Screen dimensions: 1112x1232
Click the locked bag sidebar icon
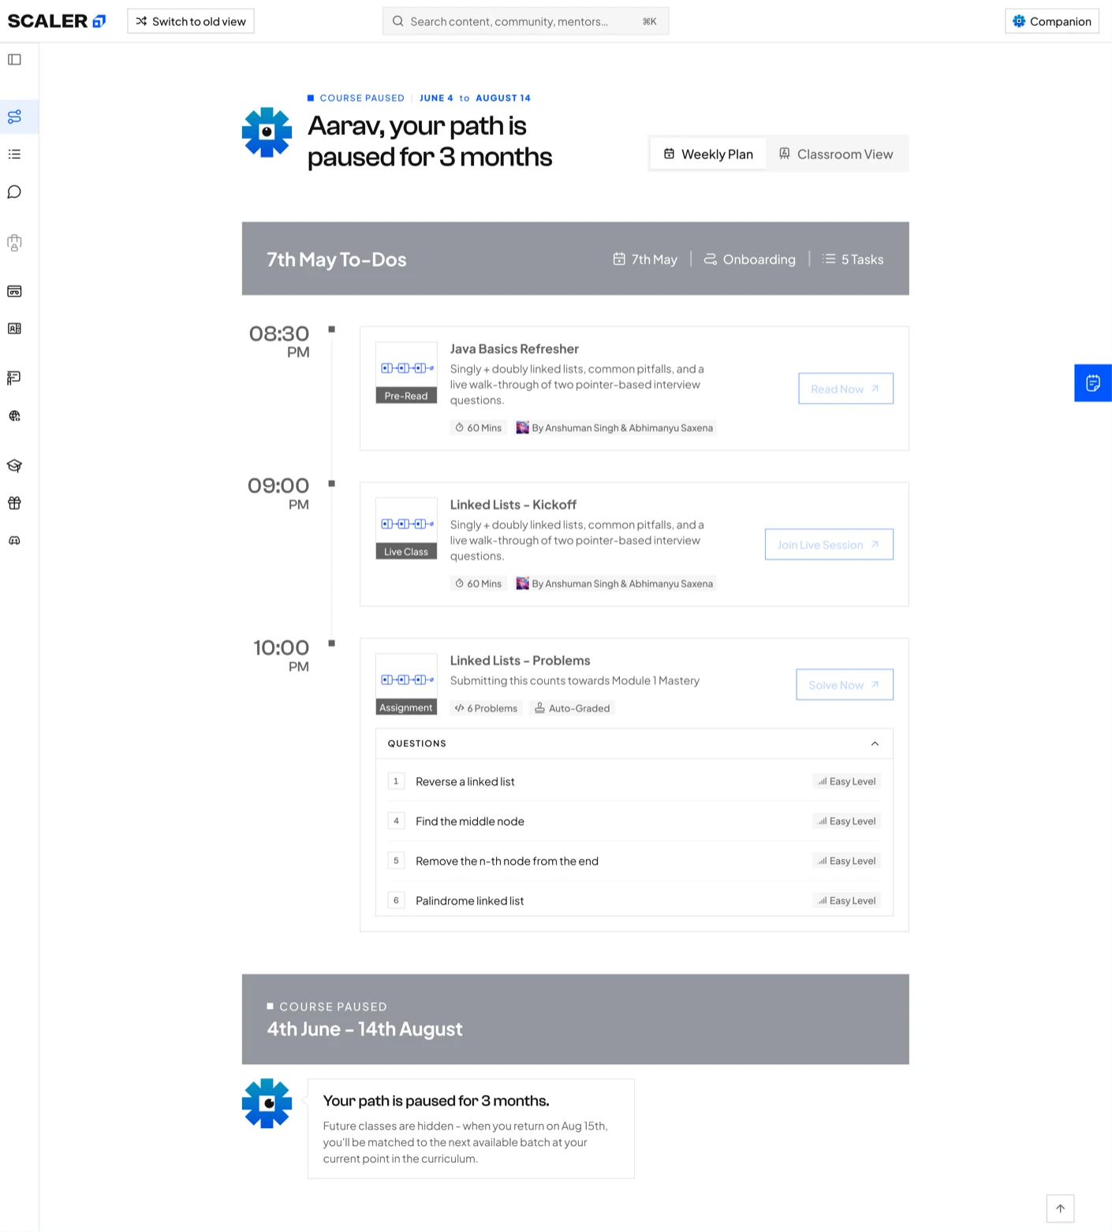click(x=14, y=243)
